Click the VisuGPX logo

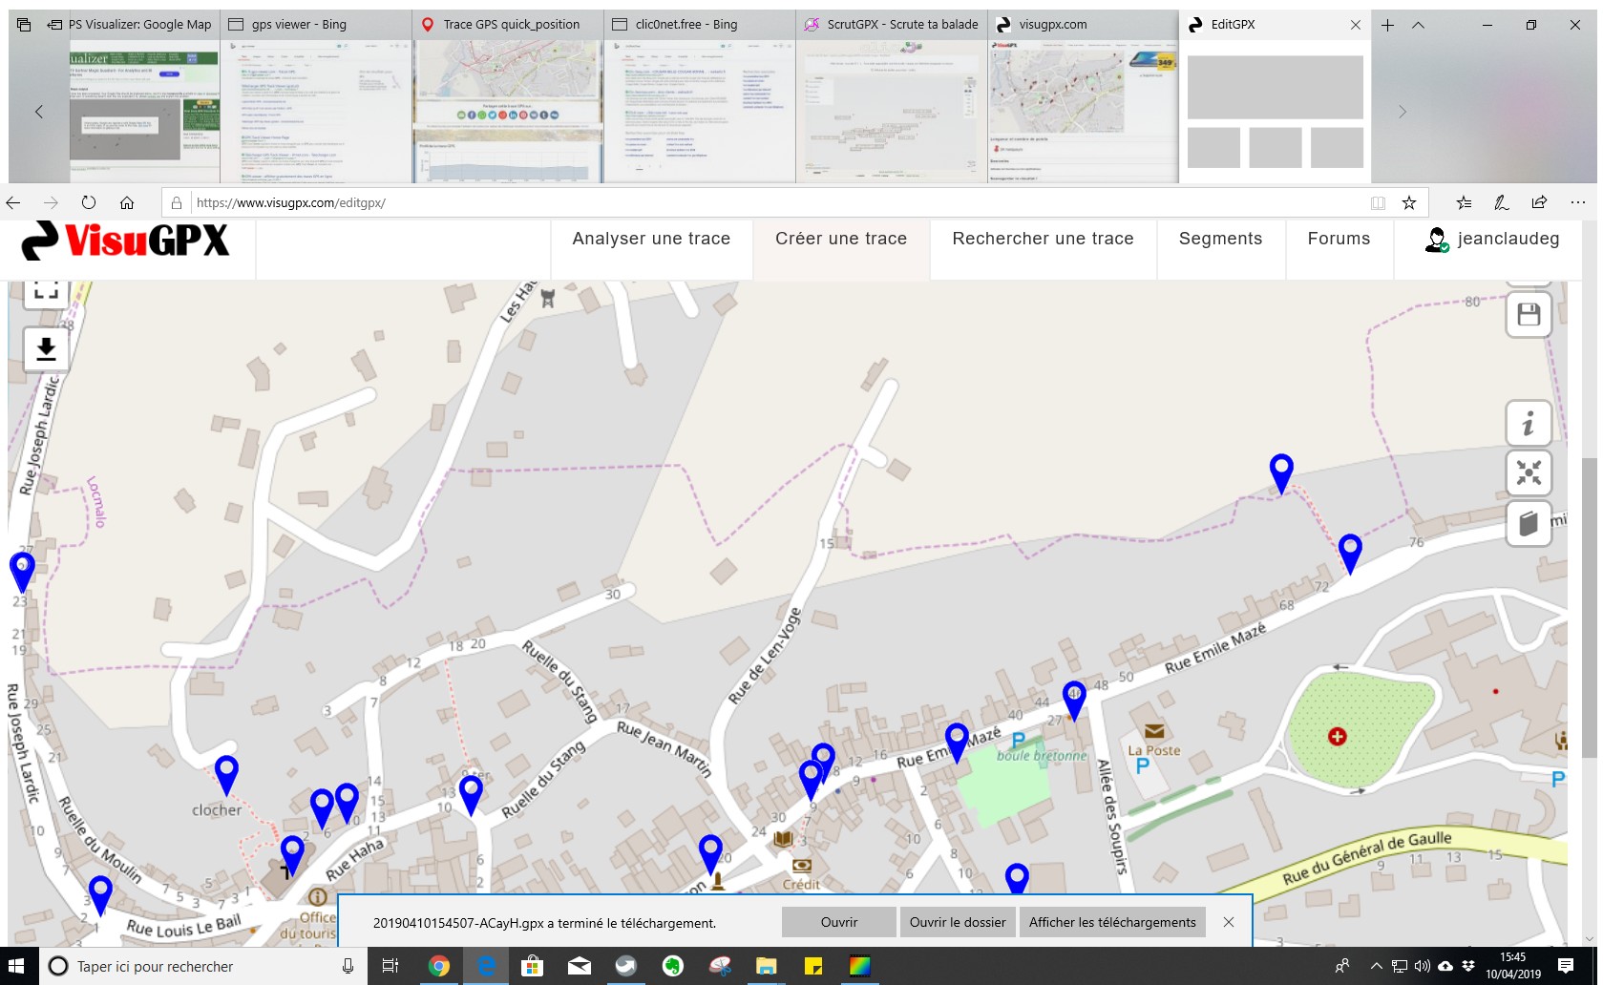126,241
